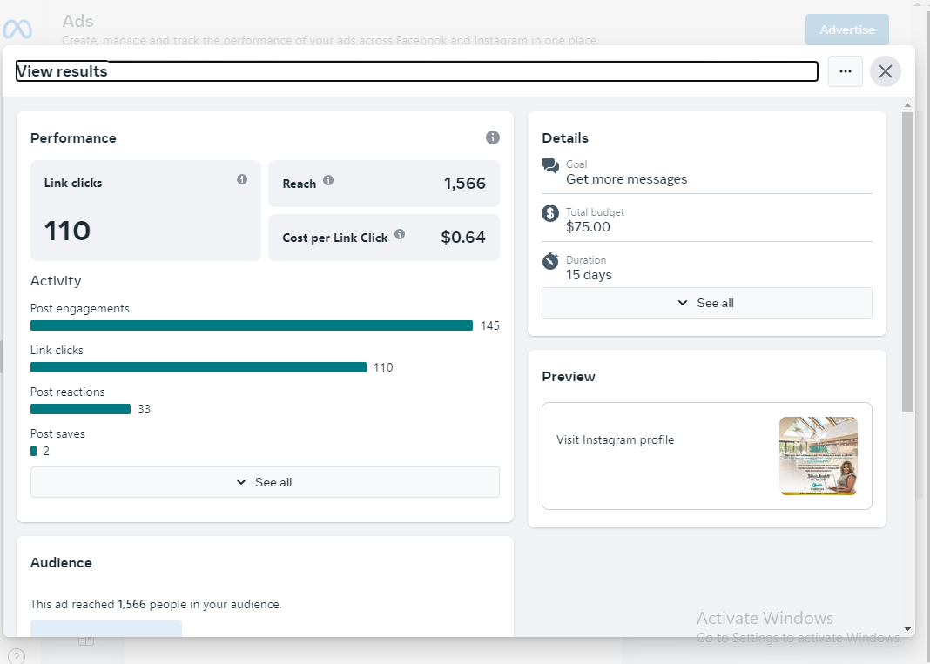The width and height of the screenshot is (930, 664).
Task: Click the Post engagements label
Action: 79,308
